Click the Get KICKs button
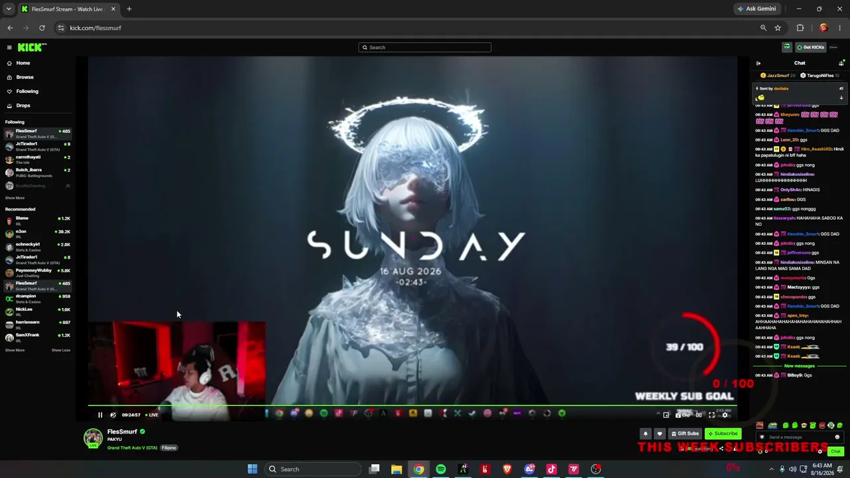Image resolution: width=850 pixels, height=478 pixels. (810, 47)
